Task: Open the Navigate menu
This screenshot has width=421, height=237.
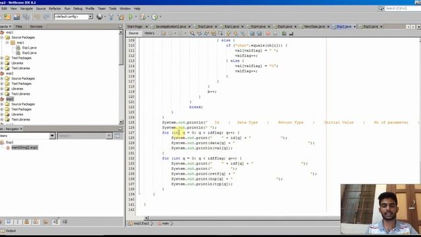Action: (26, 9)
